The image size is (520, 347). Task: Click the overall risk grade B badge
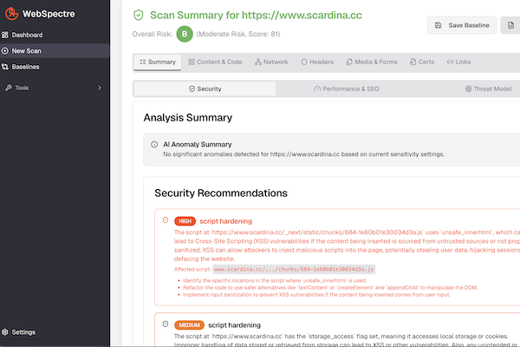click(185, 34)
